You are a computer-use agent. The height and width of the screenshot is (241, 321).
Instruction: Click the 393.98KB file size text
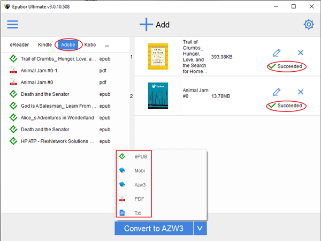(x=221, y=57)
